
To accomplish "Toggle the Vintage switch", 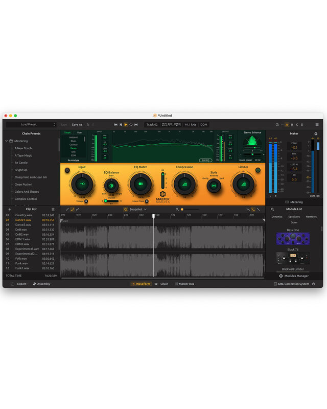I will click(x=86, y=201).
